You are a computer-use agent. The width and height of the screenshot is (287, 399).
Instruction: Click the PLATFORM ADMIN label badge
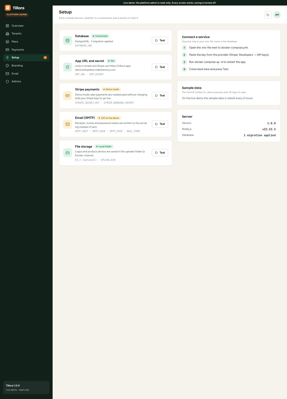(x=17, y=14)
